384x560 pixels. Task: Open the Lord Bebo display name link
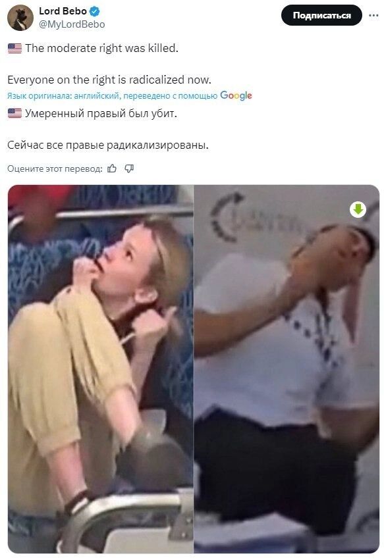pos(63,11)
